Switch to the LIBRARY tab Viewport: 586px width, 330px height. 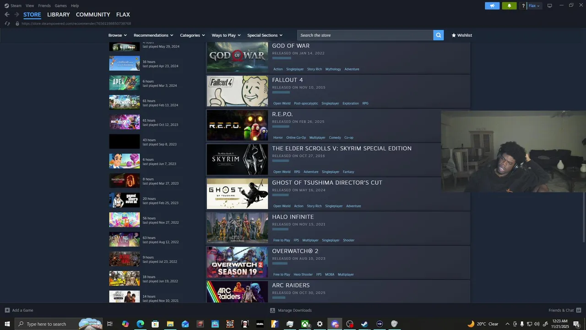click(59, 15)
